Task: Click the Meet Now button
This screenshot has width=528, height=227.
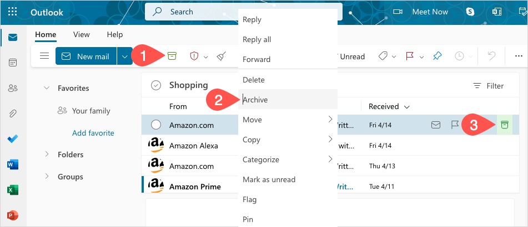Action: [420, 12]
